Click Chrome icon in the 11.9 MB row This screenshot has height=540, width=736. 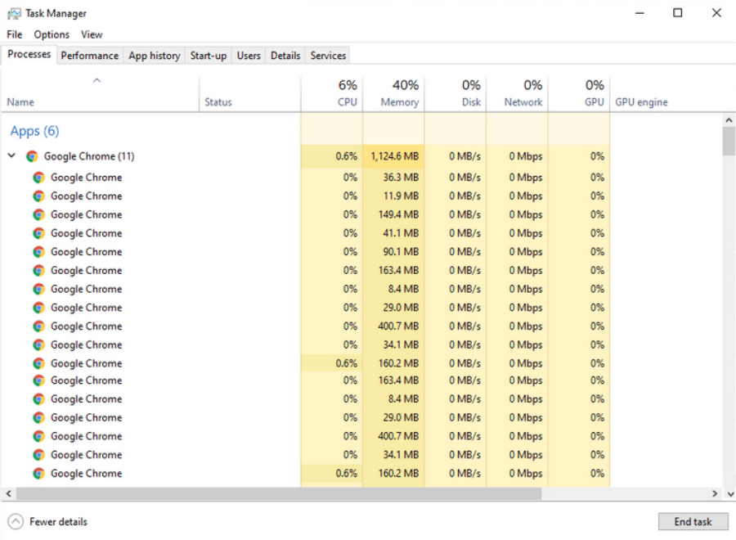pyautogui.click(x=39, y=196)
